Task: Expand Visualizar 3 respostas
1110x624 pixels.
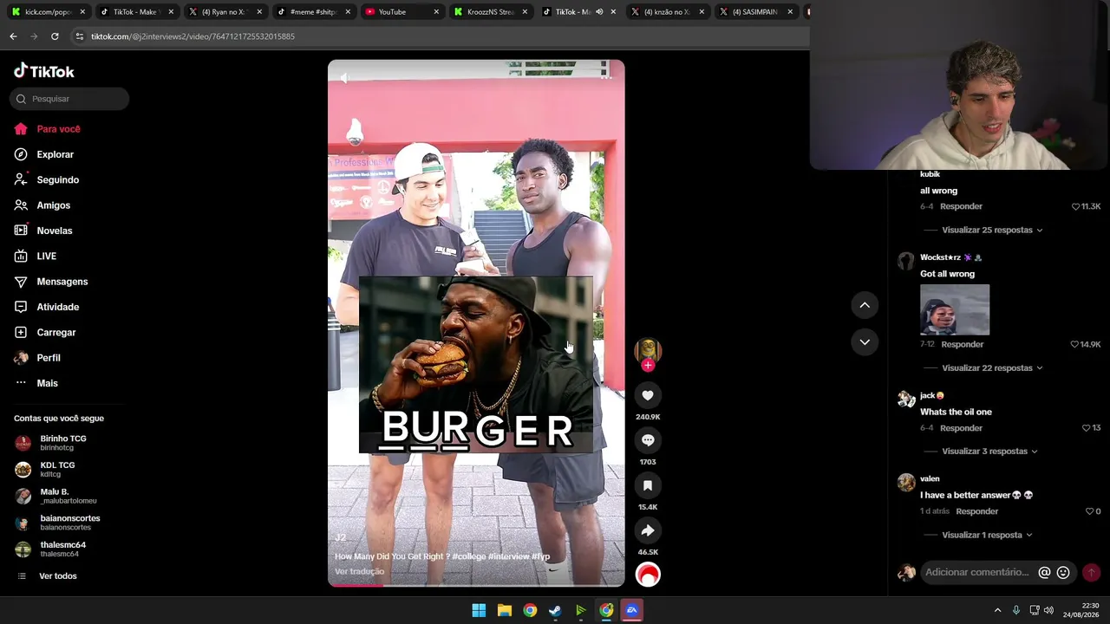Action: click(x=989, y=452)
